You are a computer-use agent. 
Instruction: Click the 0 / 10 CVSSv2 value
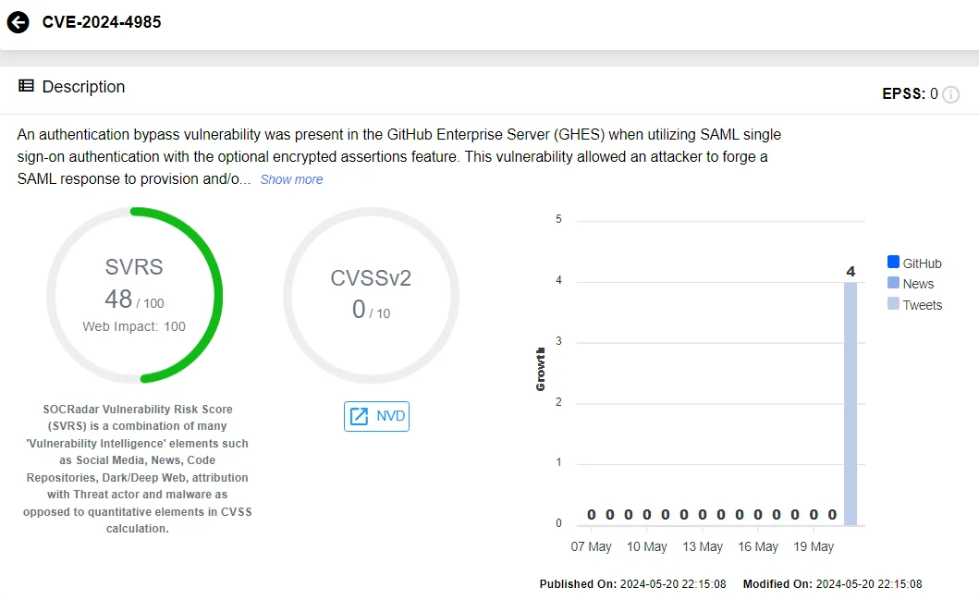pyautogui.click(x=371, y=310)
